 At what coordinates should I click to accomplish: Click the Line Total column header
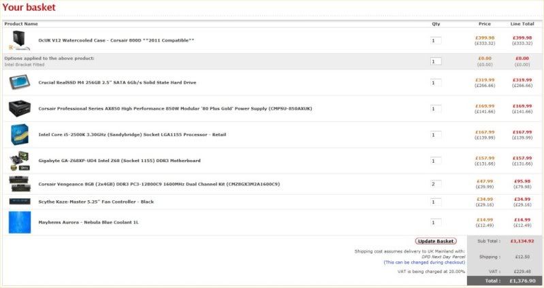point(522,24)
